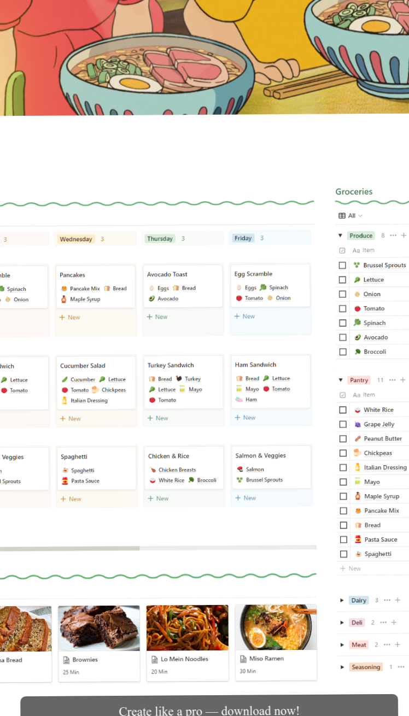
Task: Add new card below Spaghetti
Action: click(71, 498)
